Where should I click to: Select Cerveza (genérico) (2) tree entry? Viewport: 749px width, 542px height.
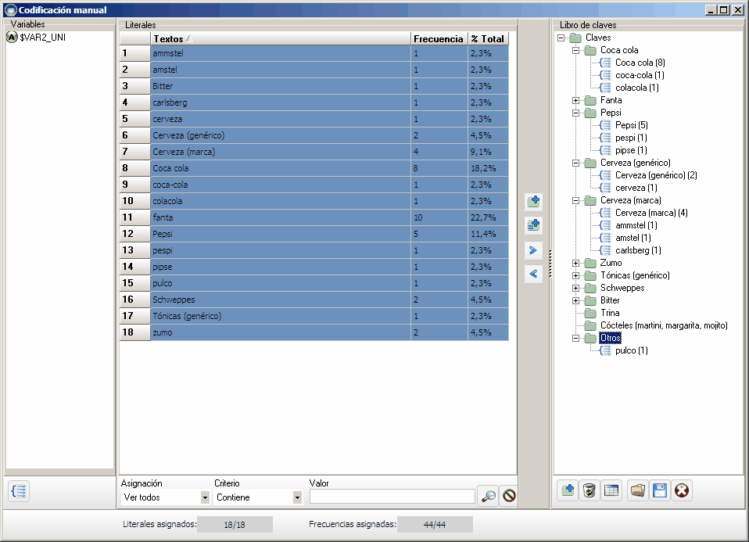(x=656, y=175)
